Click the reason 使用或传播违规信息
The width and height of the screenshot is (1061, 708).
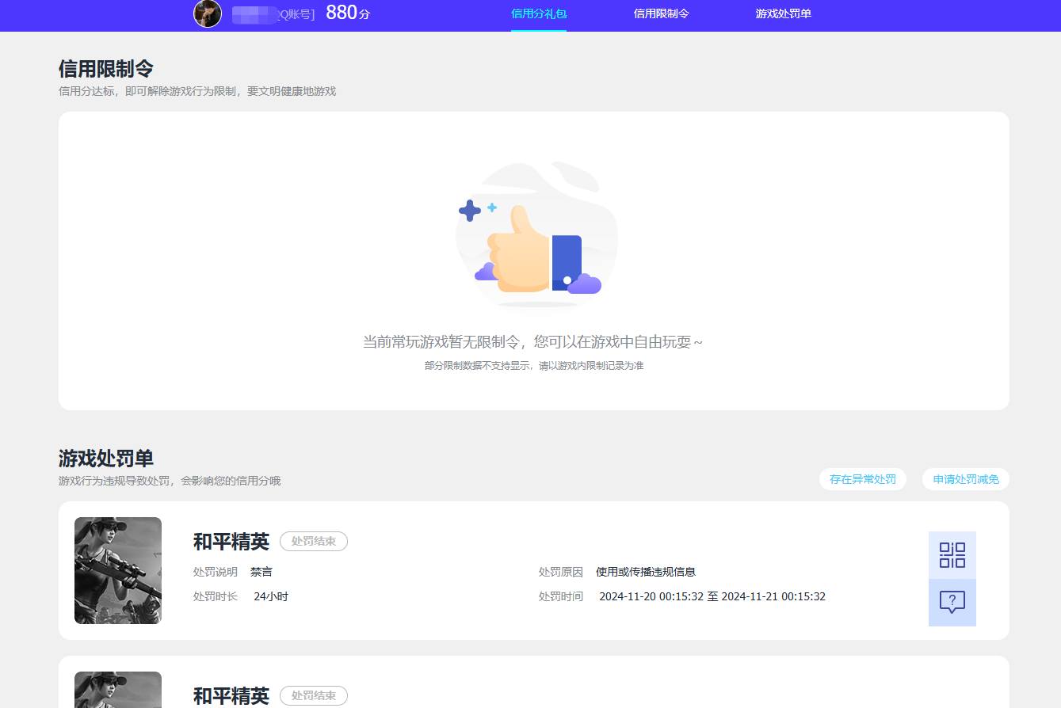pos(646,572)
